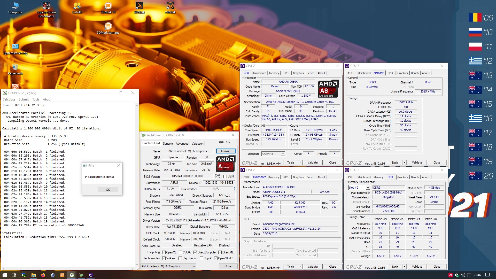Switch to CPU-Z via its purple taskbar icon
The image size is (496, 279).
(91, 275)
